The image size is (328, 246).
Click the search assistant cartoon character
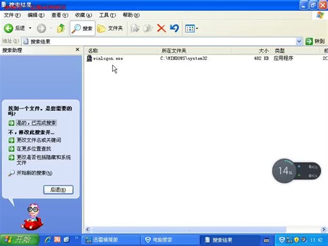[x=32, y=216]
